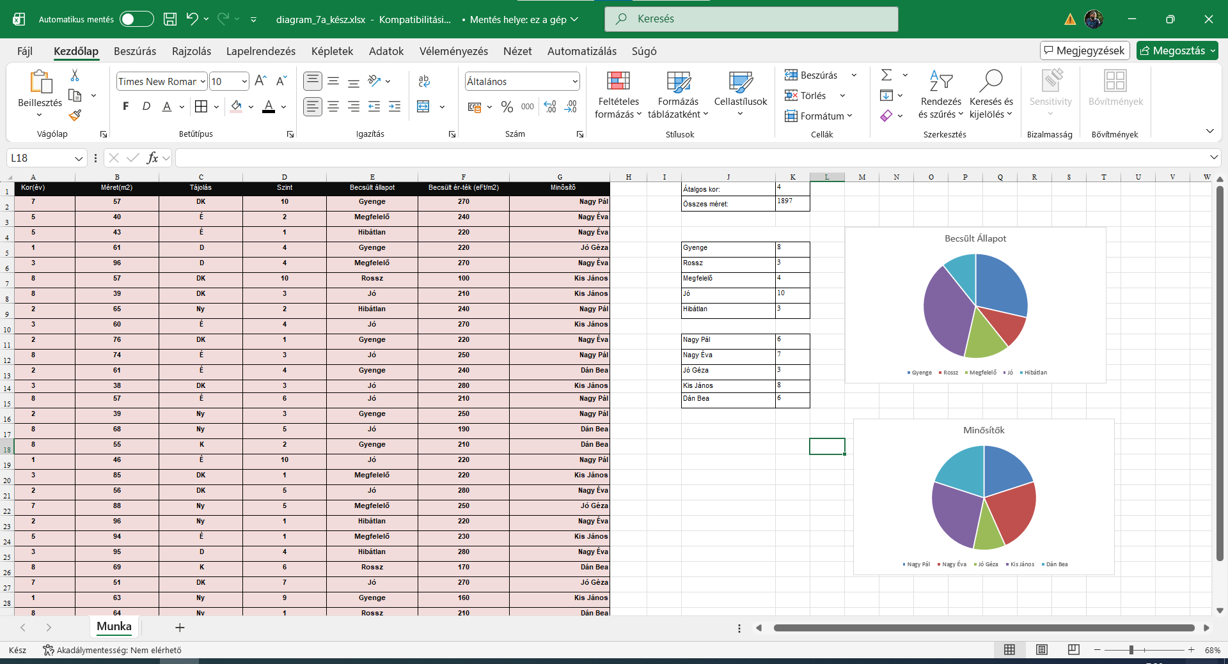The width and height of the screenshot is (1228, 664).
Task: Expand the Name Box dropdown arrow
Action: pos(79,158)
